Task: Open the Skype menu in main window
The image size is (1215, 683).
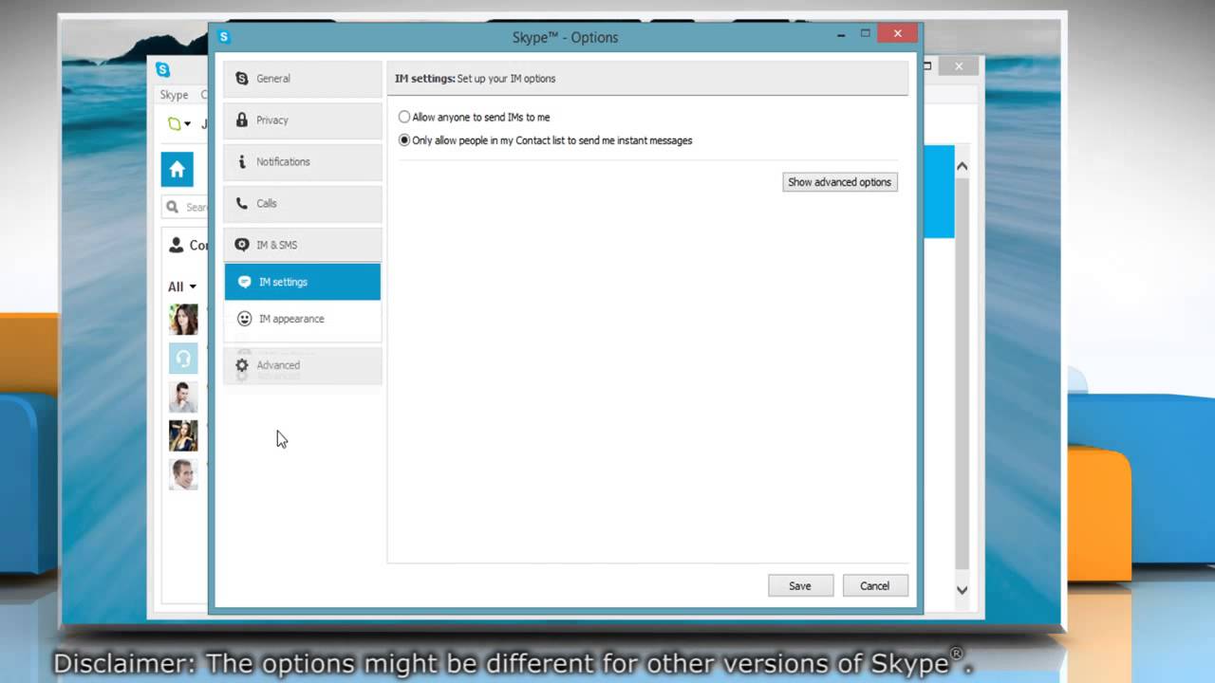Action: [x=174, y=95]
